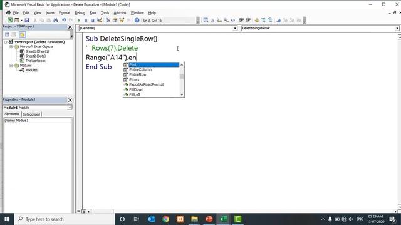
Task: Open the Object Browser toolbar icon
Action: 122,20
